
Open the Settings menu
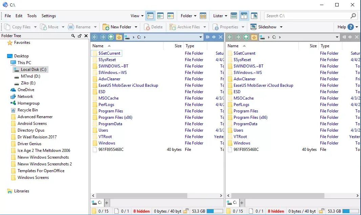point(48,16)
